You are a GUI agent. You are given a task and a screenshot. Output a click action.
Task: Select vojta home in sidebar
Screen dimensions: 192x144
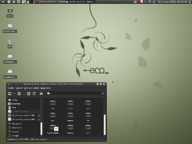24,100
